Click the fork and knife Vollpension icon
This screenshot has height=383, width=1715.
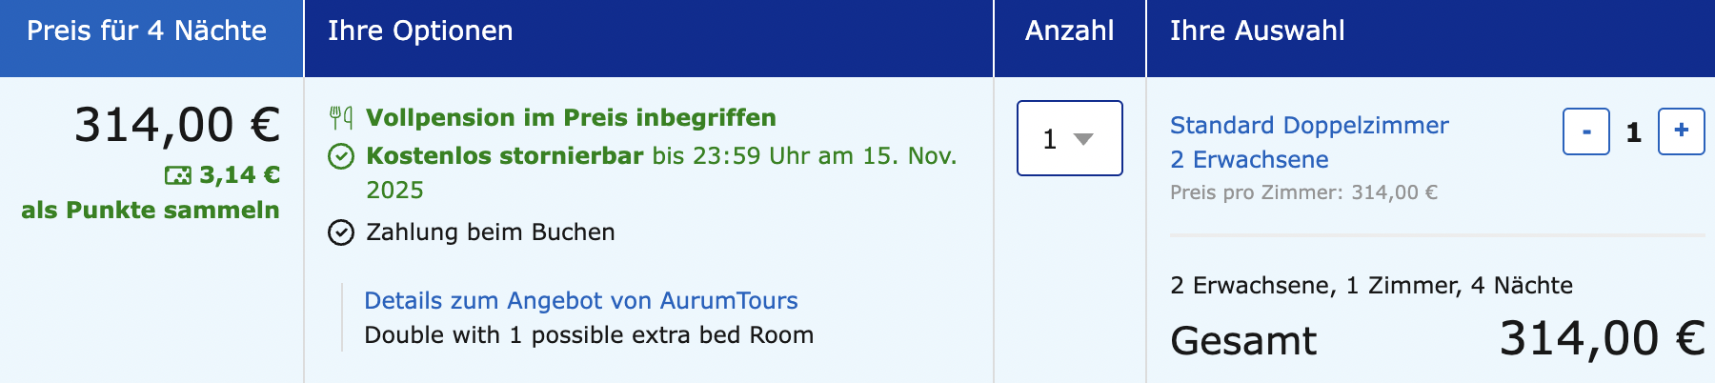click(x=340, y=117)
